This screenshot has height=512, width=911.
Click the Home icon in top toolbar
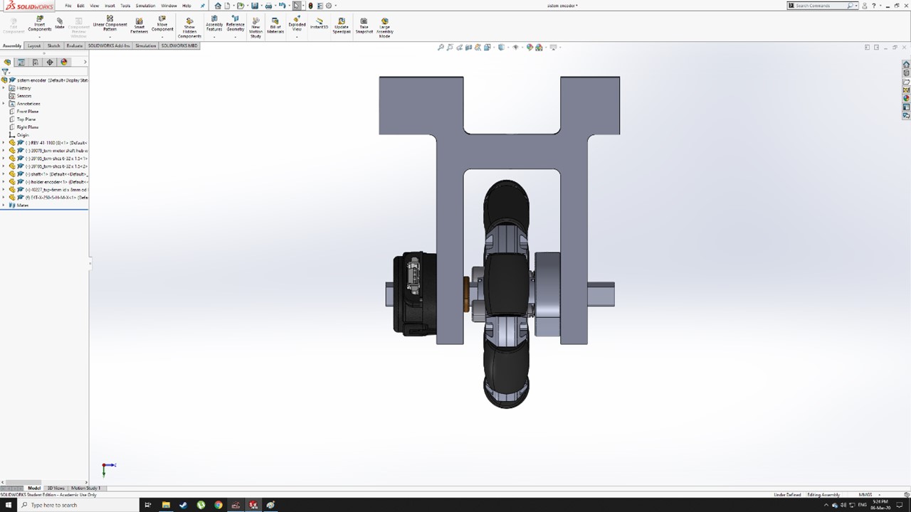tap(218, 6)
